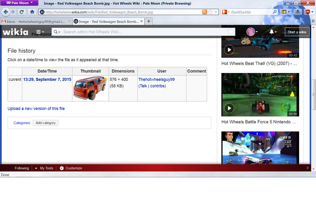
Task: Open the downloads arrow button
Action: tap(298, 12)
